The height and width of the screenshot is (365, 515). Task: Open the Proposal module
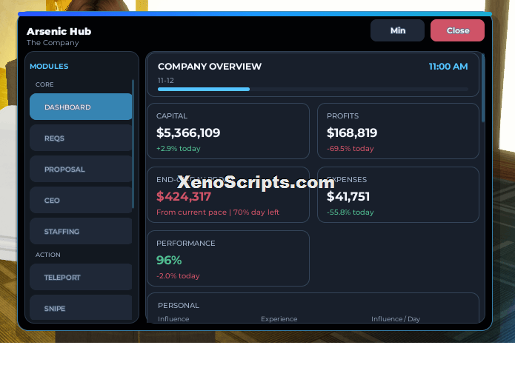[81, 169]
